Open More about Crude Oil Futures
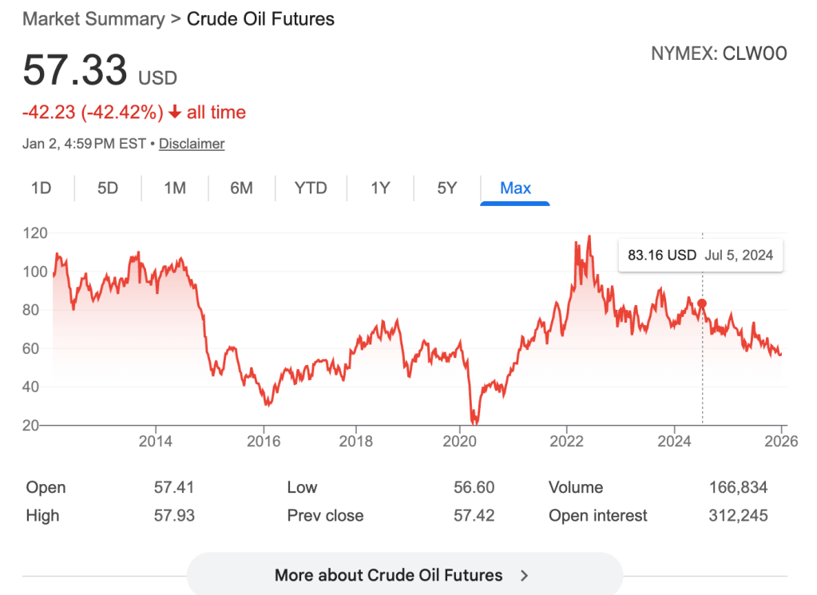This screenshot has height=595, width=817. point(388,575)
